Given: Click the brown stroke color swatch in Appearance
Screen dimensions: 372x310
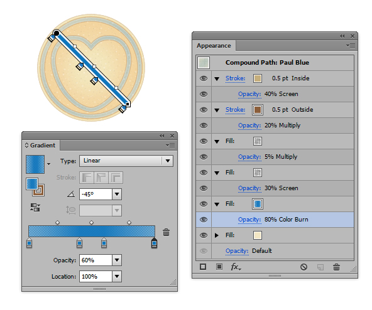Looking at the screenshot, I should tap(258, 110).
